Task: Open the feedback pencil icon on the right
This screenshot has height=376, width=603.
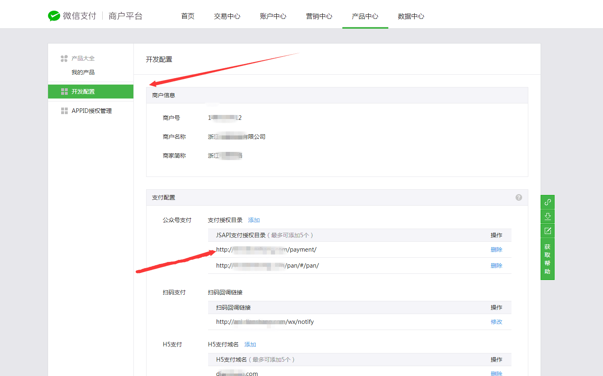Action: [547, 231]
